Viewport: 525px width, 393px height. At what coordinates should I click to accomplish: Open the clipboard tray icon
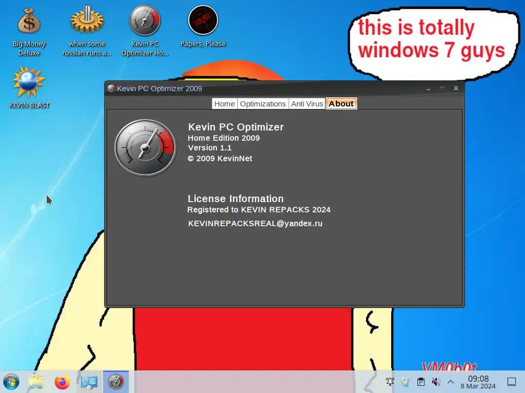421,382
